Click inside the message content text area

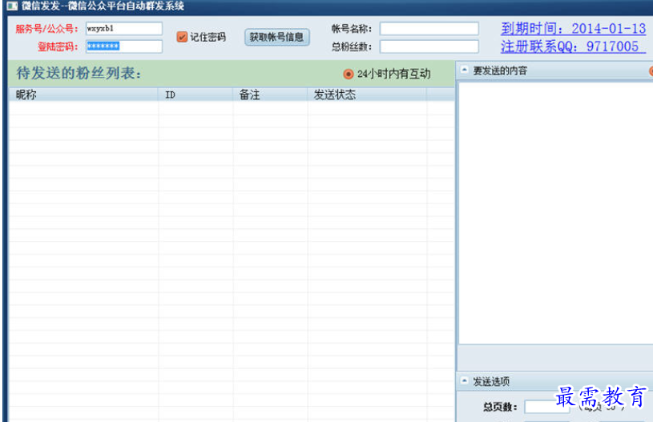(555, 213)
